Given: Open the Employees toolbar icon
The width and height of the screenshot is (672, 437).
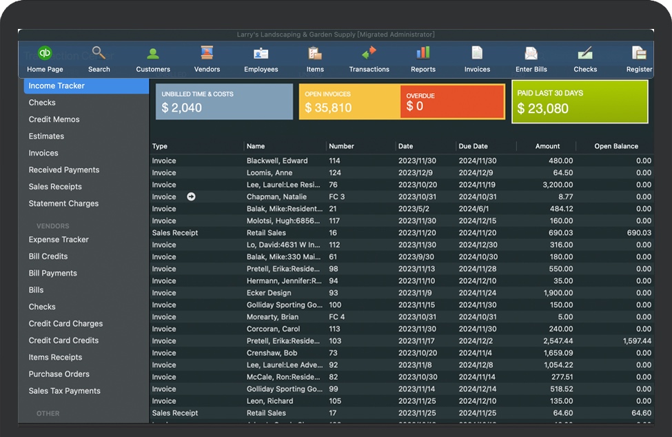Looking at the screenshot, I should [x=261, y=54].
